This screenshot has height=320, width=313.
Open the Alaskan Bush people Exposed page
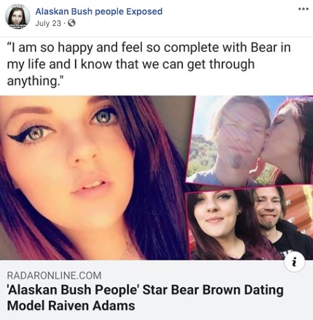coord(99,11)
